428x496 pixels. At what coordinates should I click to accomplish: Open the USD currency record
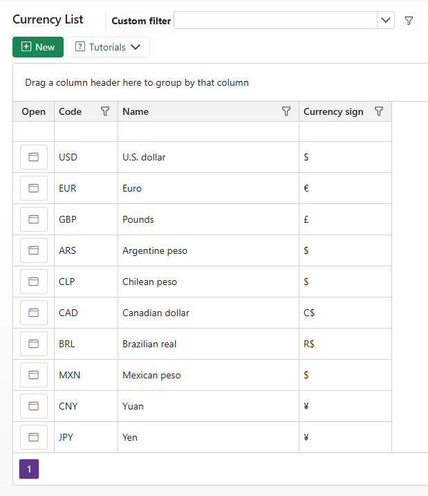34,157
